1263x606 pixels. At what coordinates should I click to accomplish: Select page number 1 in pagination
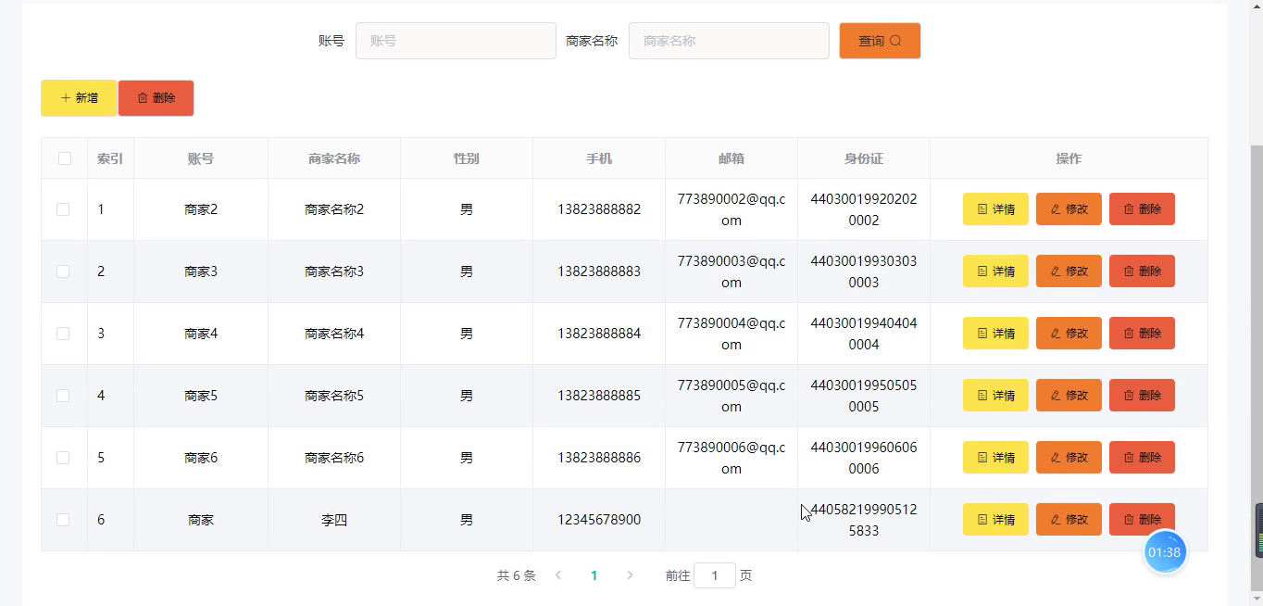pyautogui.click(x=594, y=575)
